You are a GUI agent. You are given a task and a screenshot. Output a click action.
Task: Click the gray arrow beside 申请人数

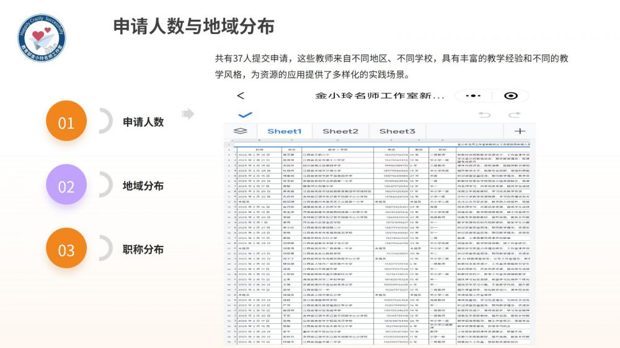pos(188,114)
